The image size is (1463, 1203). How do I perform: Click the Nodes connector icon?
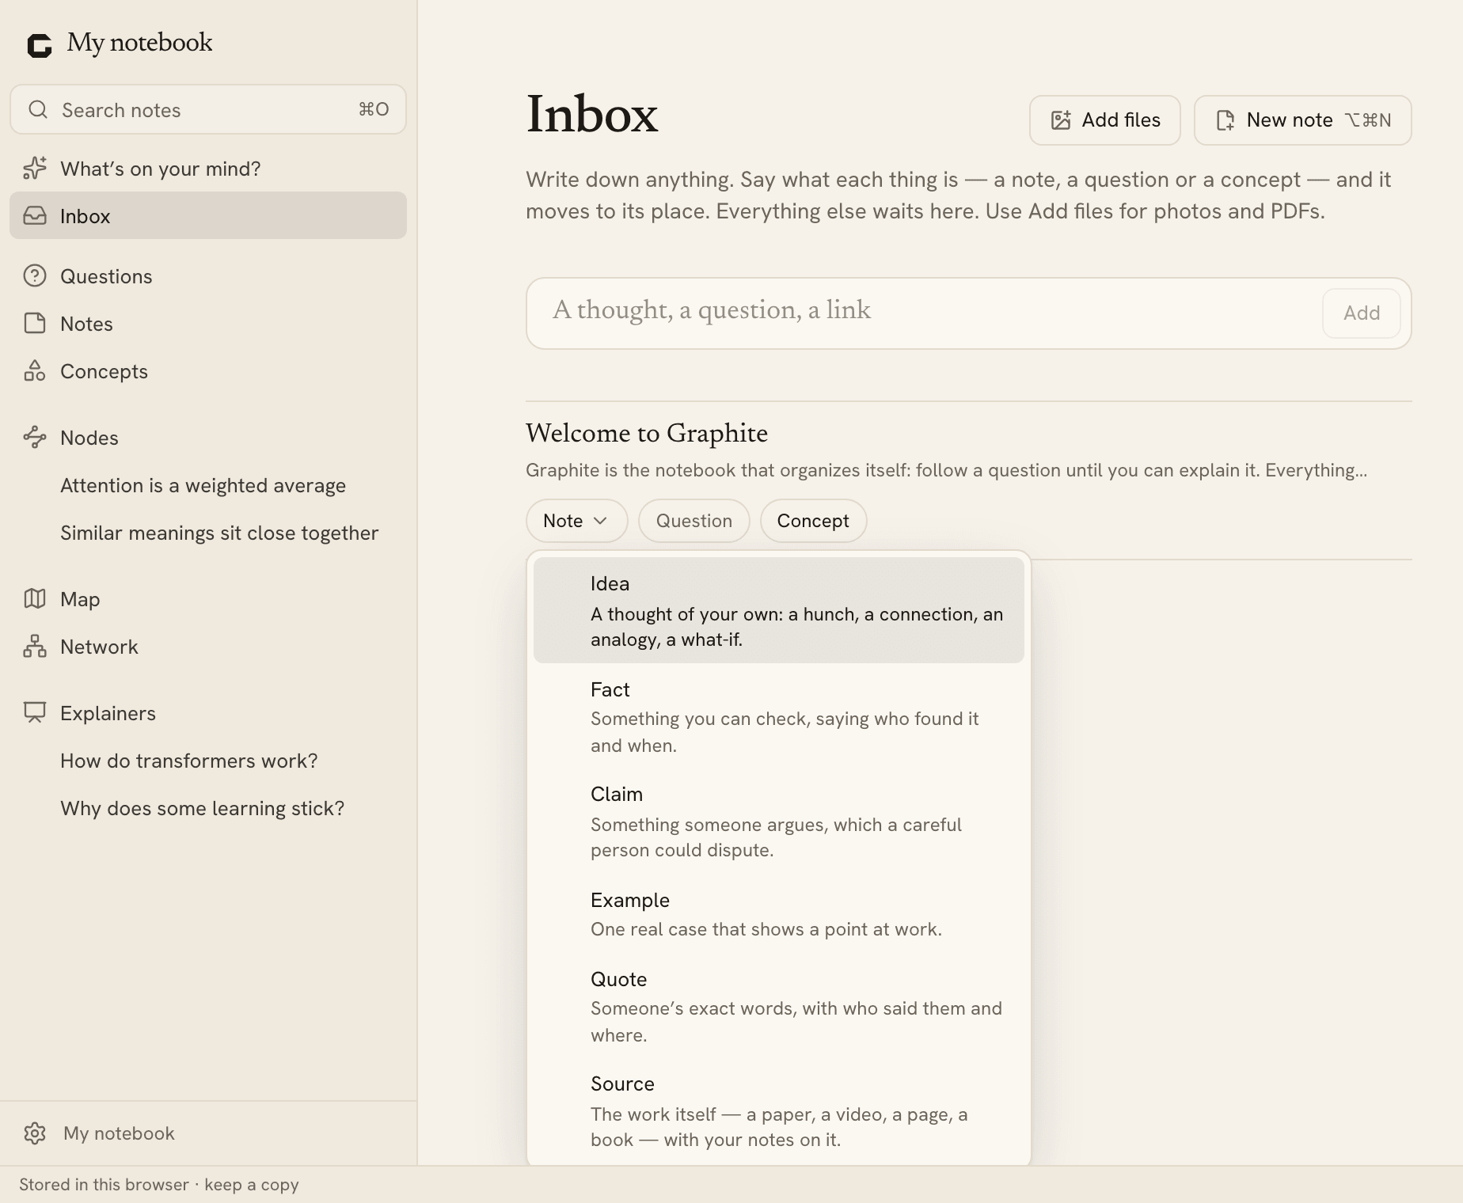[35, 437]
